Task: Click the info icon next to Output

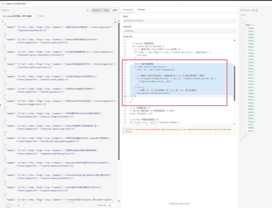Action: coord(257,10)
